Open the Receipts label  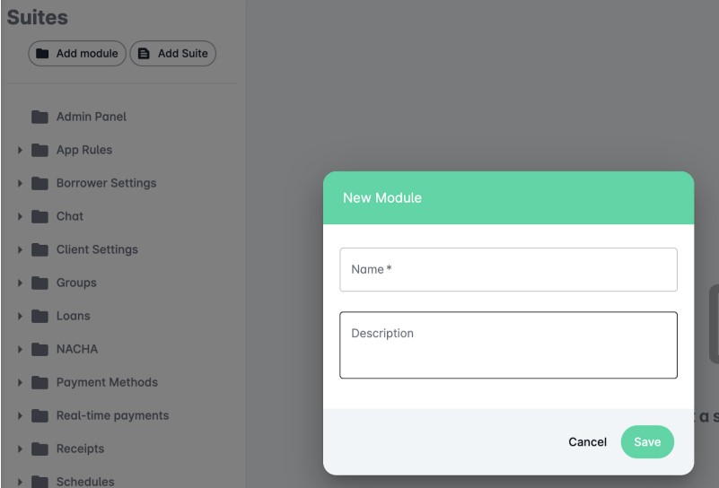tap(80, 449)
